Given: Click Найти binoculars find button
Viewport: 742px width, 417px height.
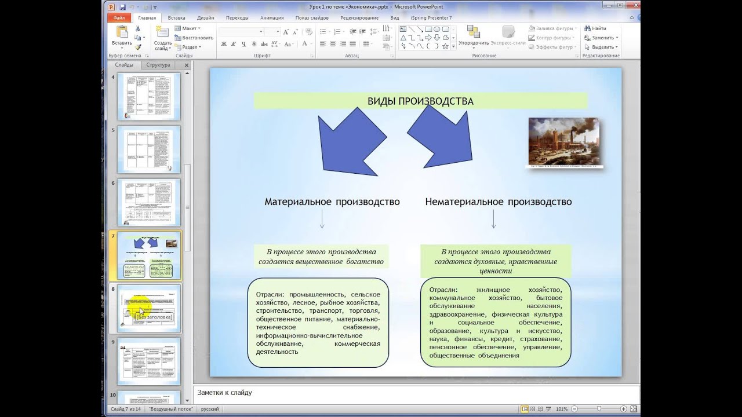Looking at the screenshot, I should pos(595,28).
